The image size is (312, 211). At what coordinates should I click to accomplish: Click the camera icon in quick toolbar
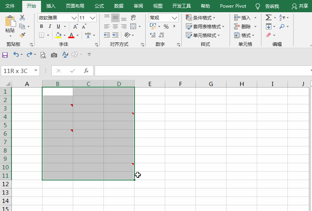click(x=54, y=55)
